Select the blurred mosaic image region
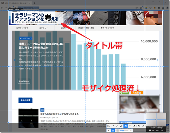 click(x=140, y=104)
